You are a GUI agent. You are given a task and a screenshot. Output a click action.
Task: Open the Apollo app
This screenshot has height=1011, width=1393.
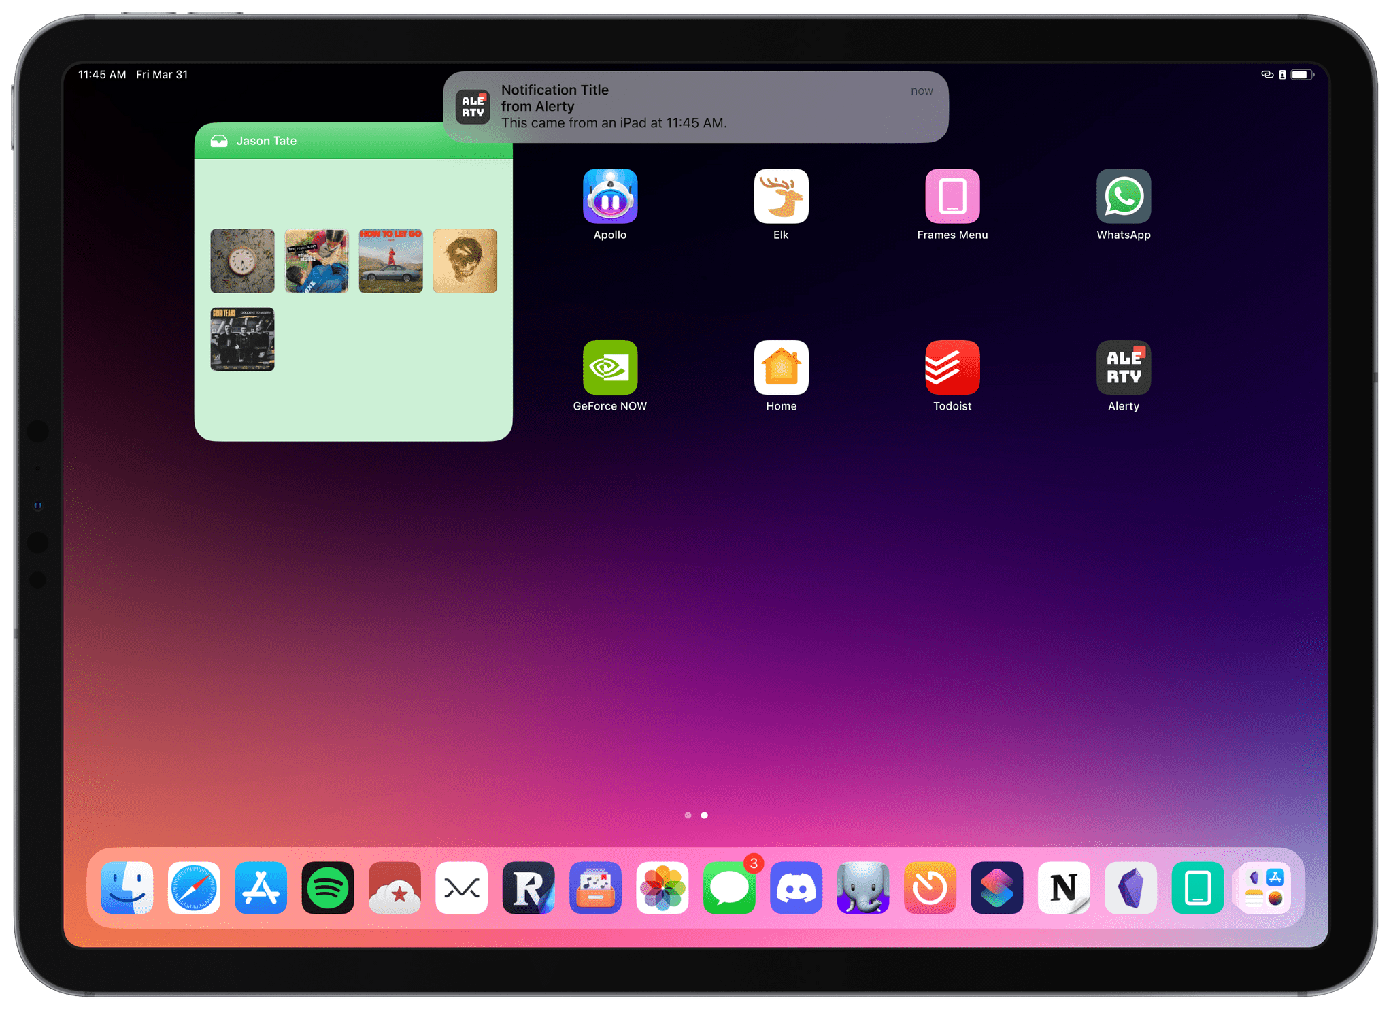[609, 197]
